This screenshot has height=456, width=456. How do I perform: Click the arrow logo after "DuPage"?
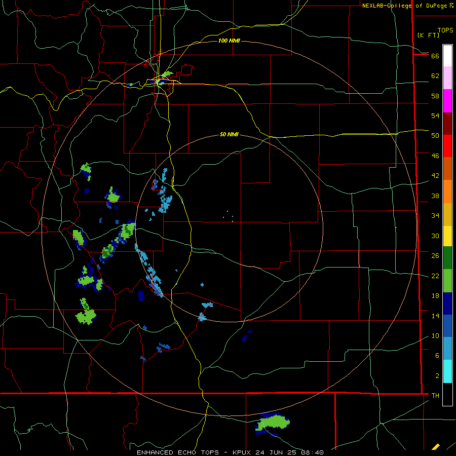[x=451, y=5]
